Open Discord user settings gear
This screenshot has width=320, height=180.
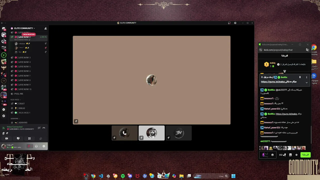coord(44,146)
